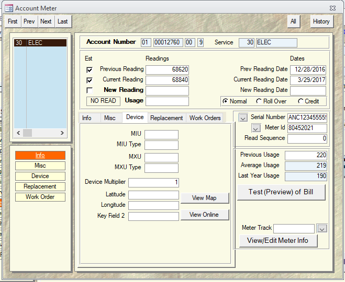Select the Normal reading type radio button
This screenshot has height=282, width=345.
point(225,101)
